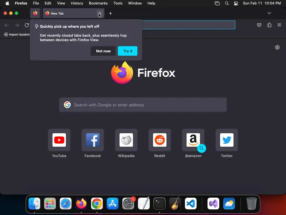Open Visual Studio from the Dock
This screenshot has width=286, height=215.
click(213, 204)
